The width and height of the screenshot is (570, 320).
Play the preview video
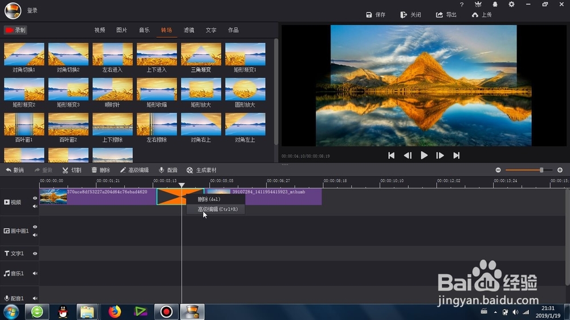coord(424,155)
